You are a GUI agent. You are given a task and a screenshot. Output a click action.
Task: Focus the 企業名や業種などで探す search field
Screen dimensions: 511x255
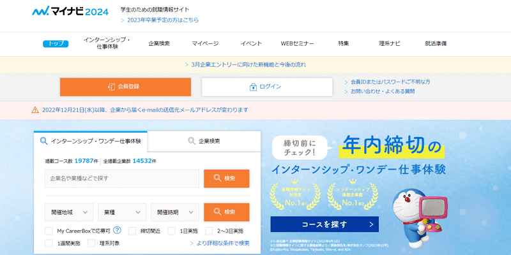[x=122, y=178]
